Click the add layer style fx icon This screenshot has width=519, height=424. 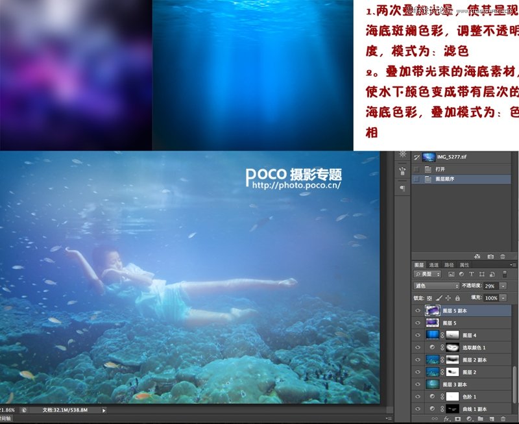448,420
